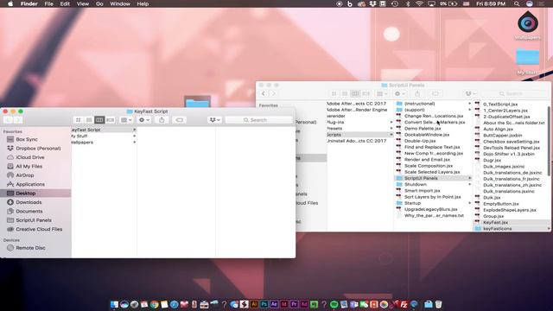This screenshot has width=553, height=311.
Task: Select KeyFast.jsx in ScriptUI Panels window
Action: 495,223
